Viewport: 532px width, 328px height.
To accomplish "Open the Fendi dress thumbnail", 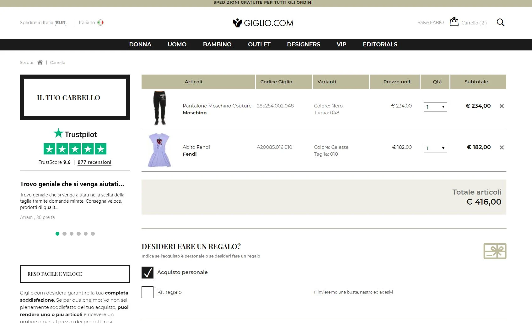I will [159, 150].
